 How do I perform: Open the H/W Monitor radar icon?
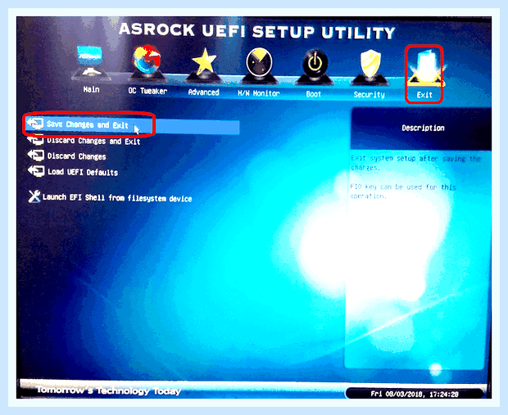(x=259, y=65)
